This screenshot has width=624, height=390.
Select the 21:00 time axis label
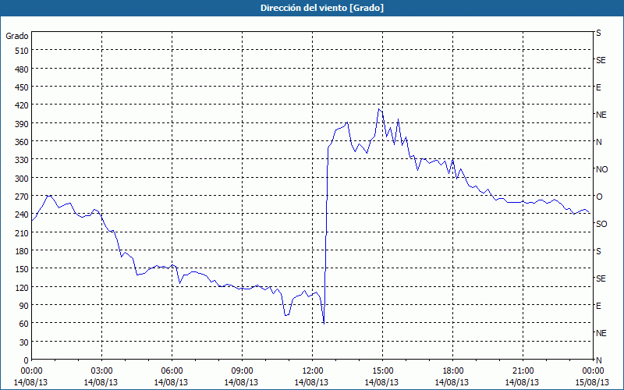click(523, 371)
